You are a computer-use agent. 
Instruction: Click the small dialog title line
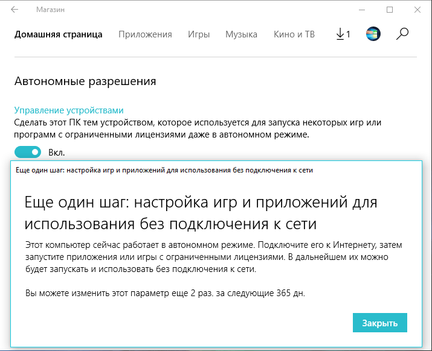point(164,170)
